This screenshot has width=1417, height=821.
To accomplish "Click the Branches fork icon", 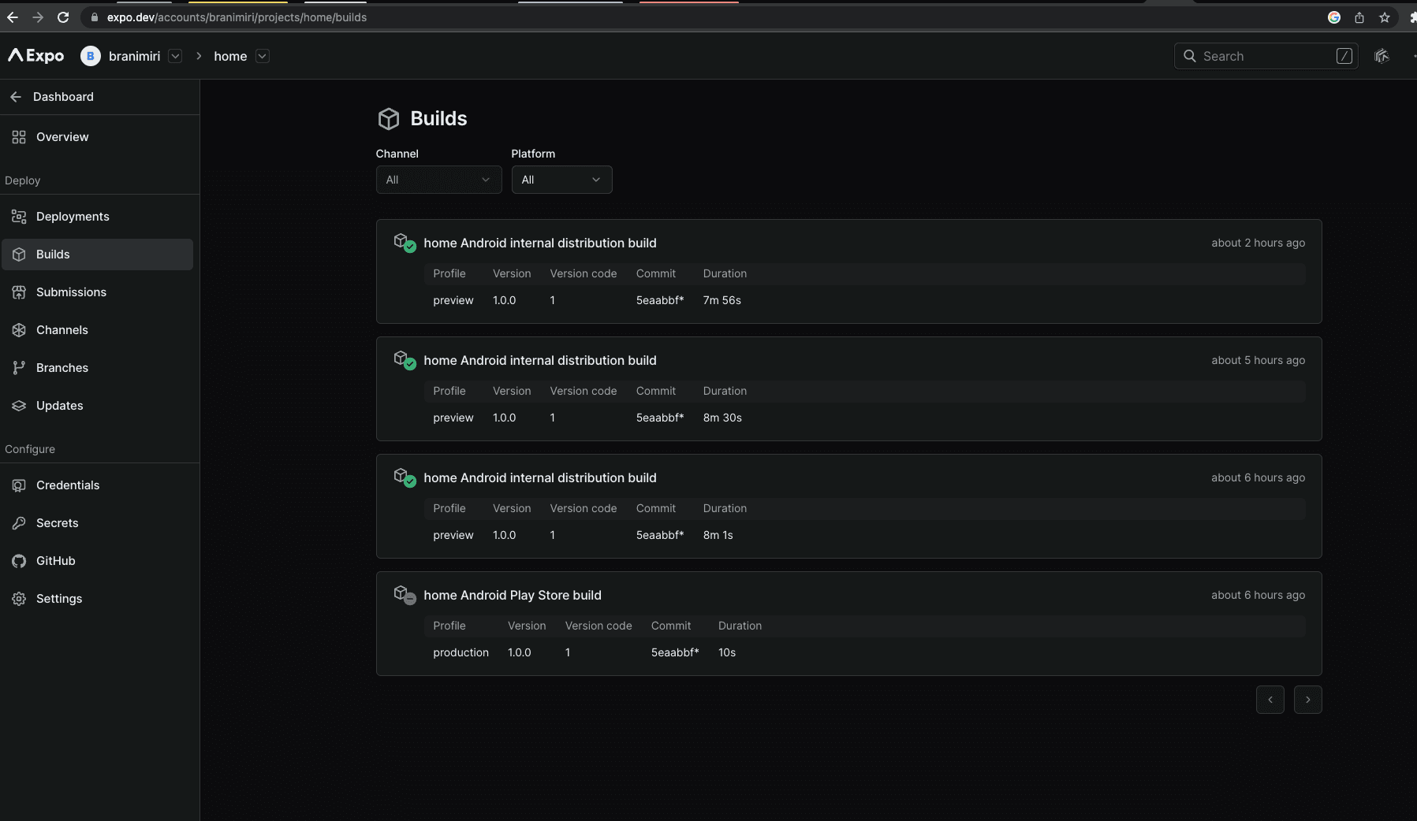I will pos(19,368).
